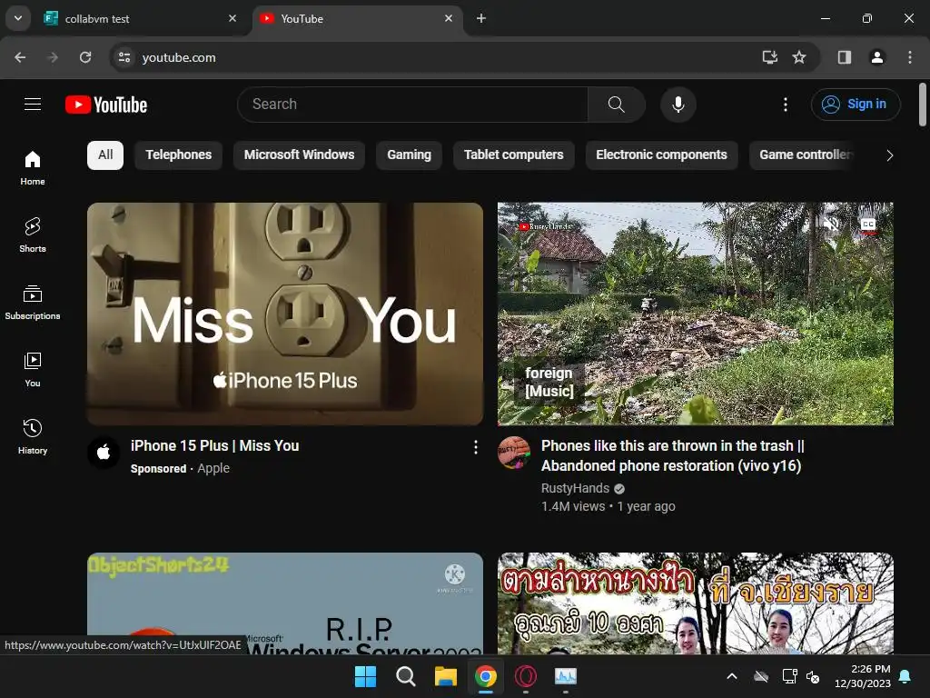Screen dimensions: 930x698
Task: Close the YouTube tab
Action: tap(449, 18)
